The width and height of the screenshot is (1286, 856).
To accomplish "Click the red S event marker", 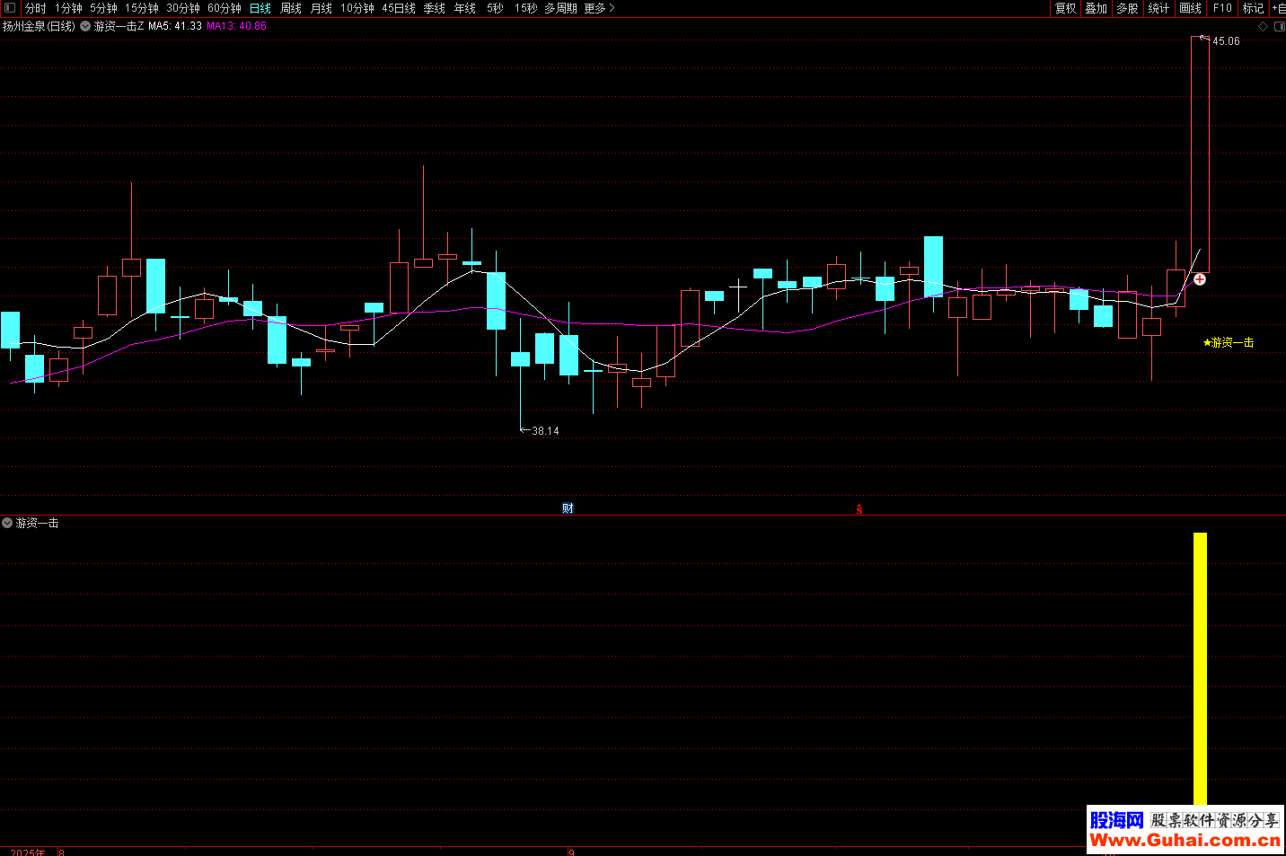I will tap(859, 509).
